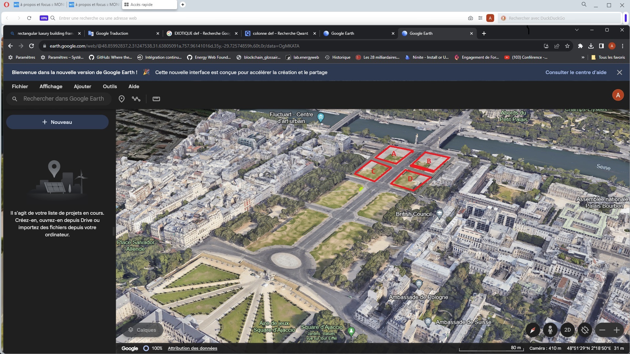
Task: Click the Fluctuart museum map marker
Action: pyautogui.click(x=321, y=117)
